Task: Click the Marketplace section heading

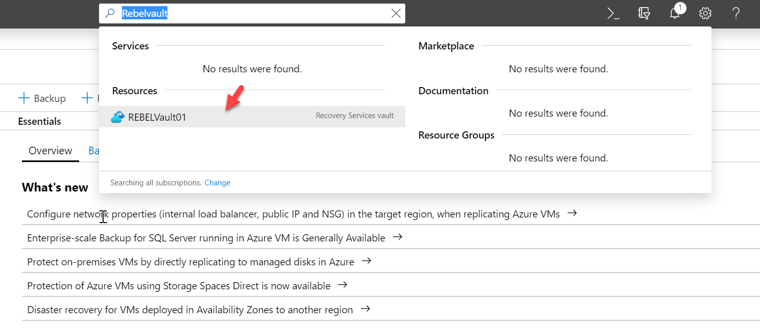Action: 446,46
